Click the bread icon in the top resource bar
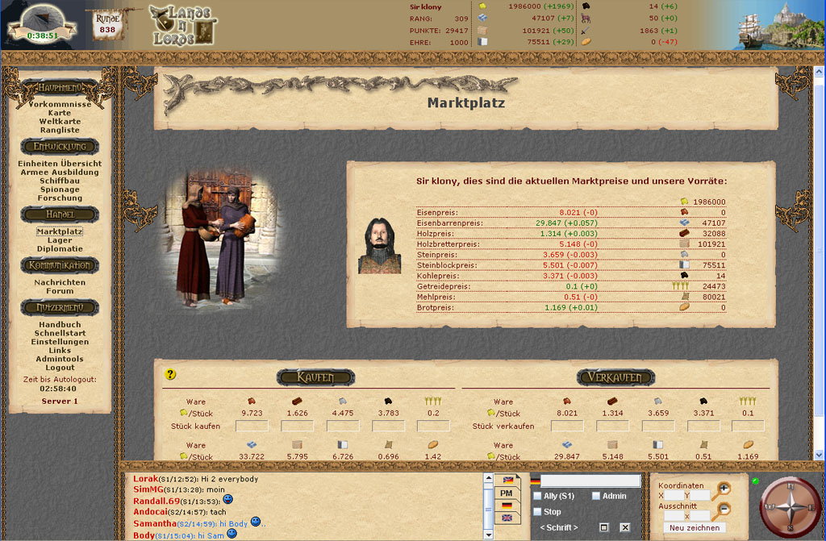Image resolution: width=826 pixels, height=541 pixels. pos(586,42)
